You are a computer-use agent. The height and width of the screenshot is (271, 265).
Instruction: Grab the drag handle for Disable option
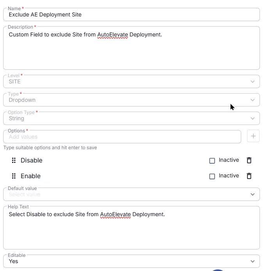14,161
